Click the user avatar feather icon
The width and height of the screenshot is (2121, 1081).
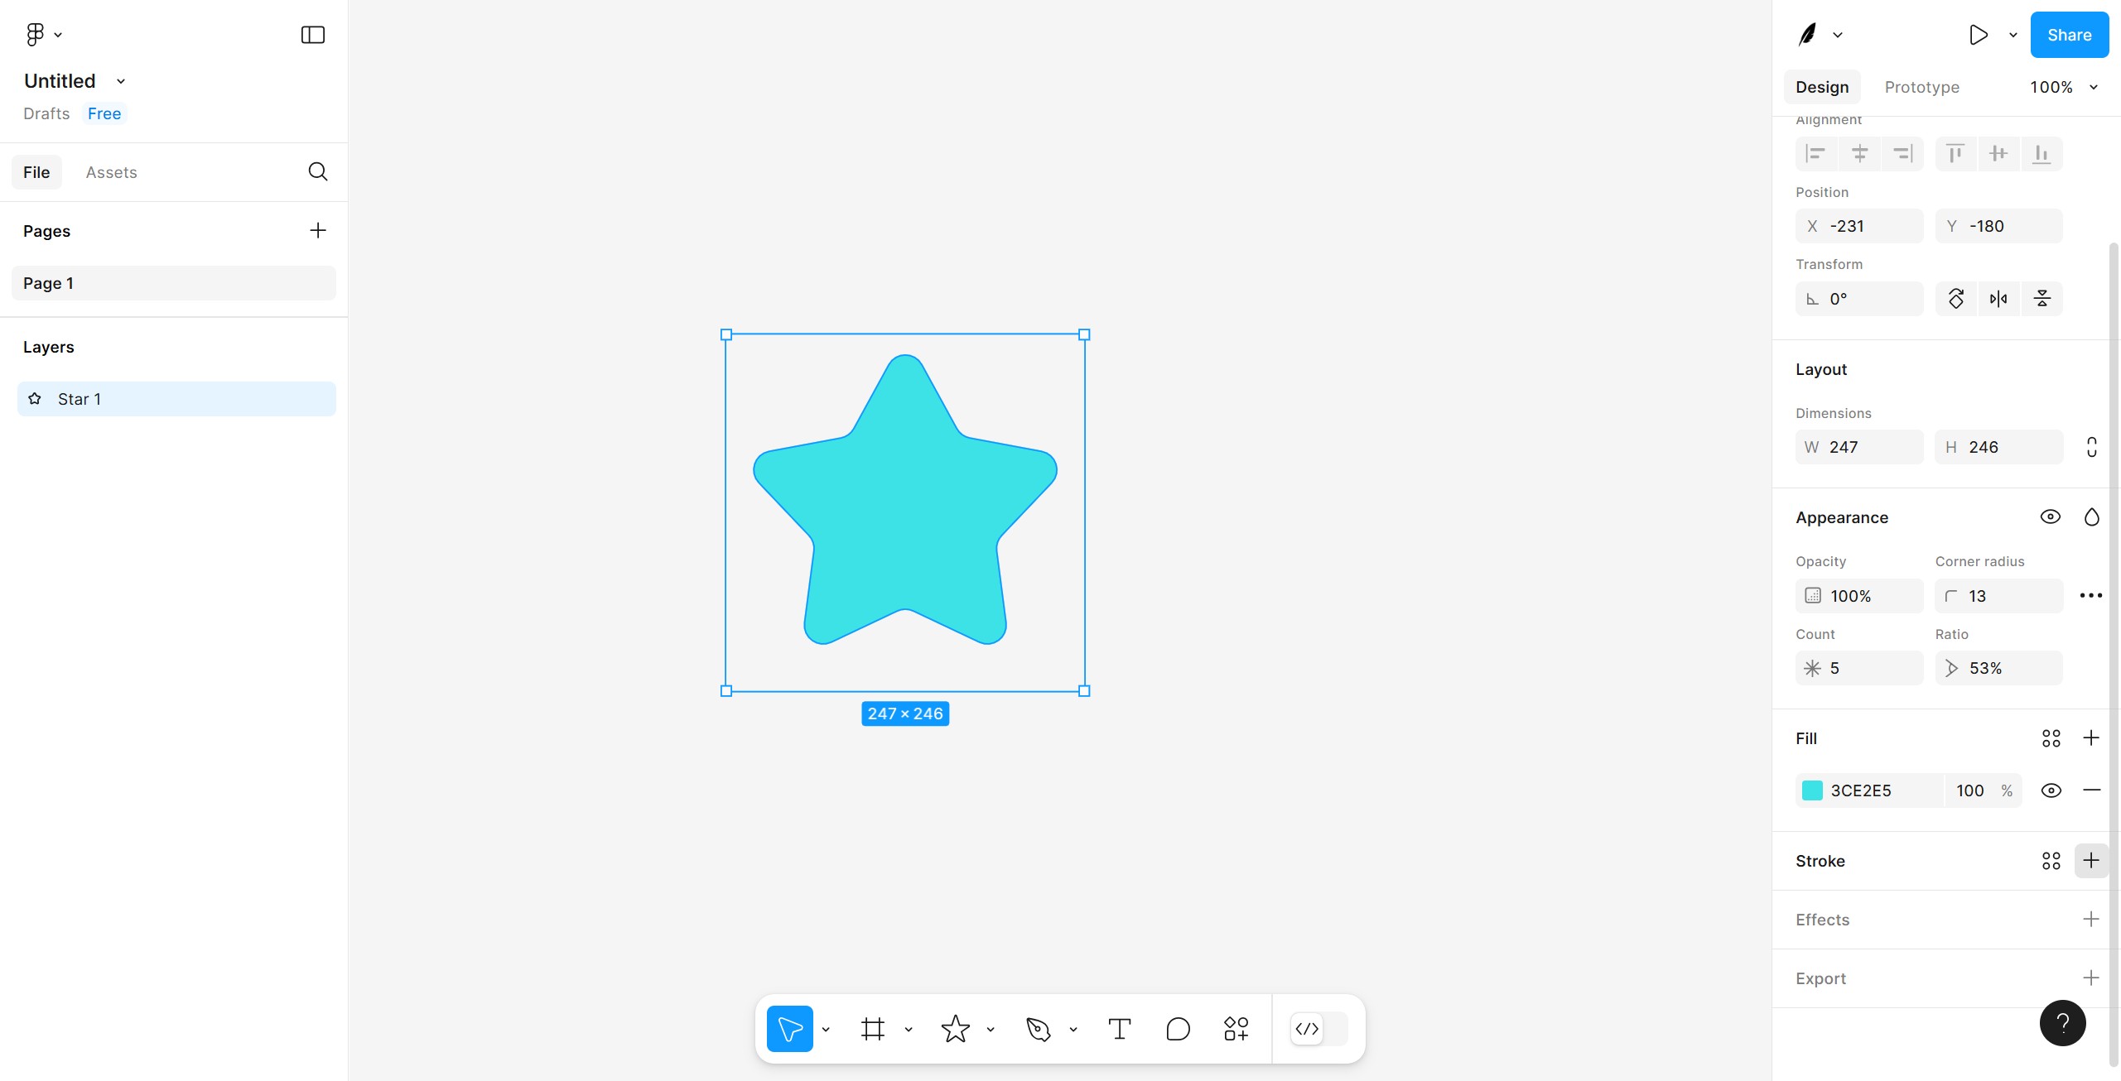1807,35
